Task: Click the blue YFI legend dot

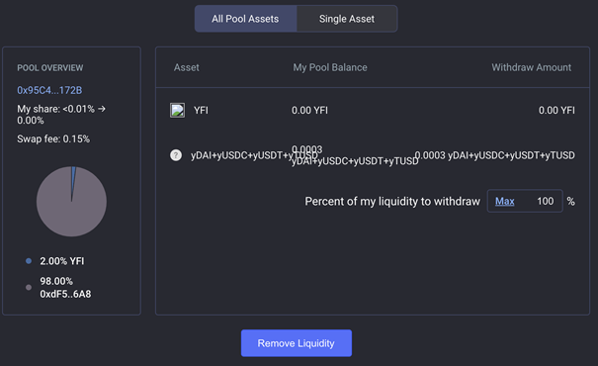Action: (29, 261)
